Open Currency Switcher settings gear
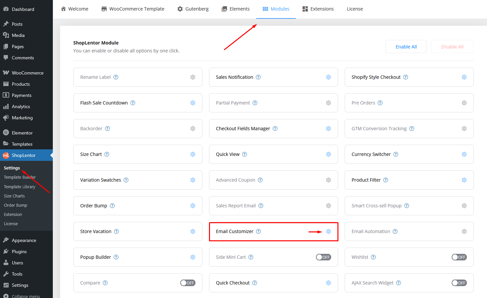Viewport: 487px width, 298px height. click(x=464, y=154)
